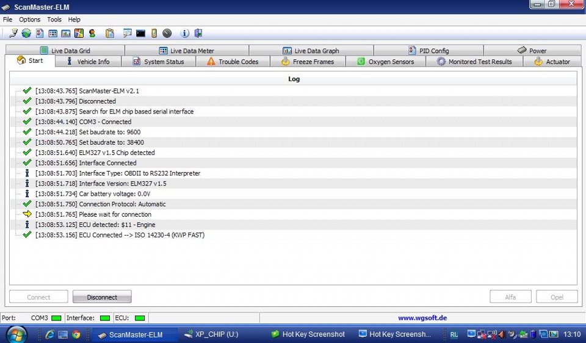The height and width of the screenshot is (343, 586).
Task: Click the magnifier window toolbar icon
Action: click(128, 33)
